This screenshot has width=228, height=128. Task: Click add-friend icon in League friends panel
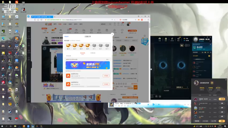pyautogui.click(x=203, y=52)
